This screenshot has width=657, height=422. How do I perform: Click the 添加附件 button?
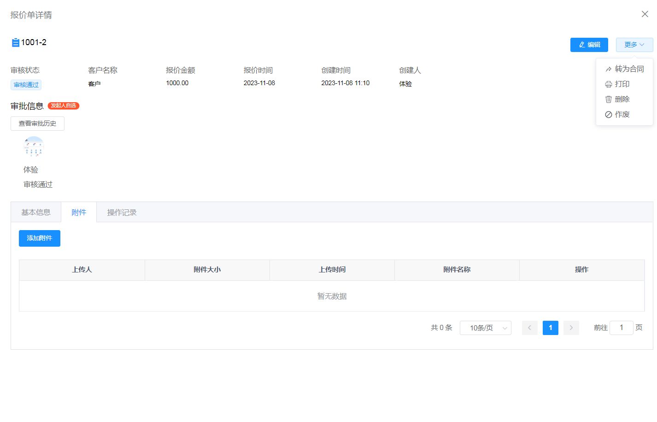coord(40,238)
